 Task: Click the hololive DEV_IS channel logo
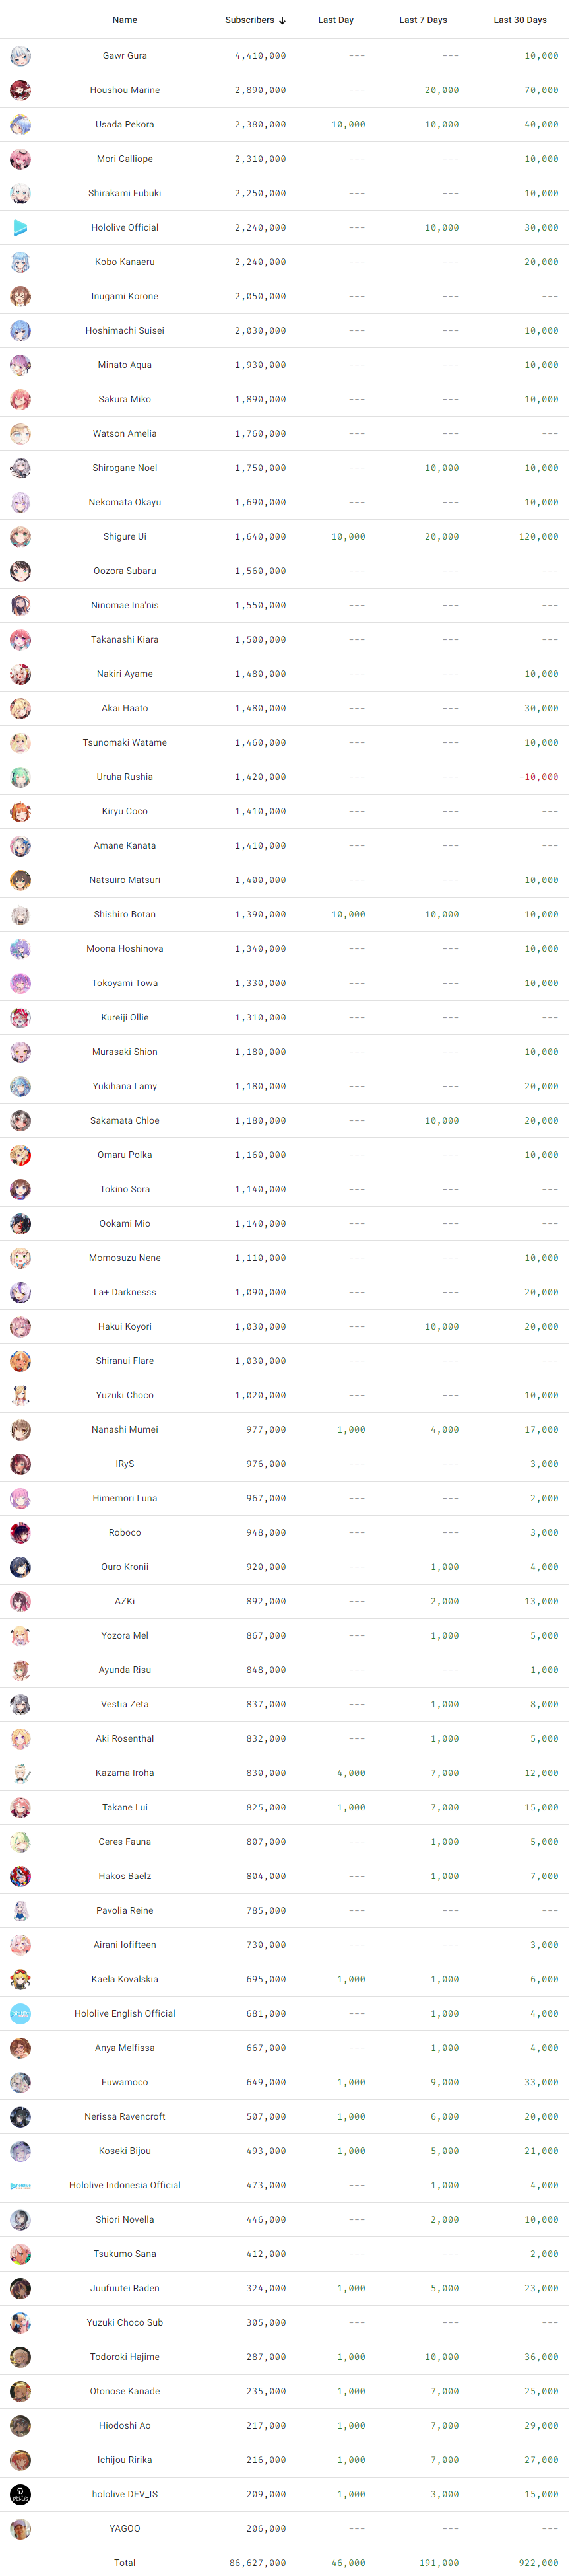20,2494
